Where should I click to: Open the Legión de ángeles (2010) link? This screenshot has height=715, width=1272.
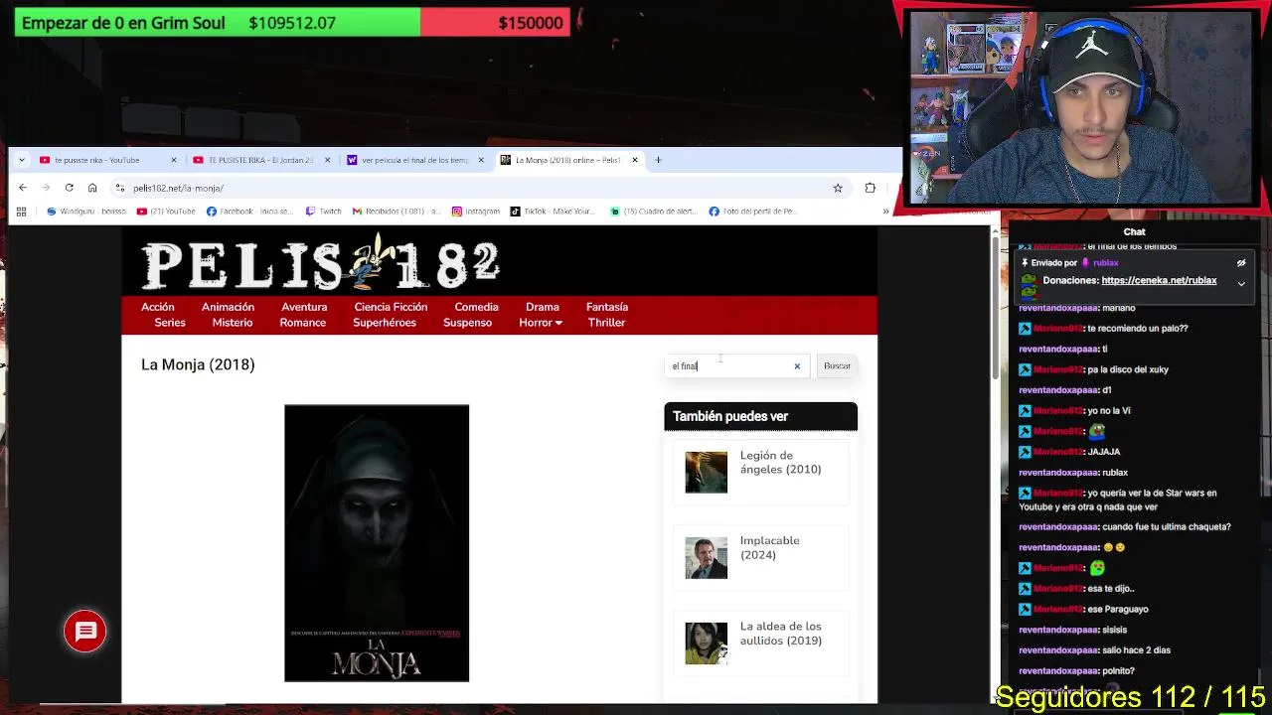click(781, 463)
